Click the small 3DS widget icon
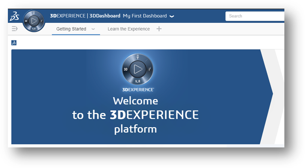The width and height of the screenshot is (305, 168). click(x=14, y=43)
